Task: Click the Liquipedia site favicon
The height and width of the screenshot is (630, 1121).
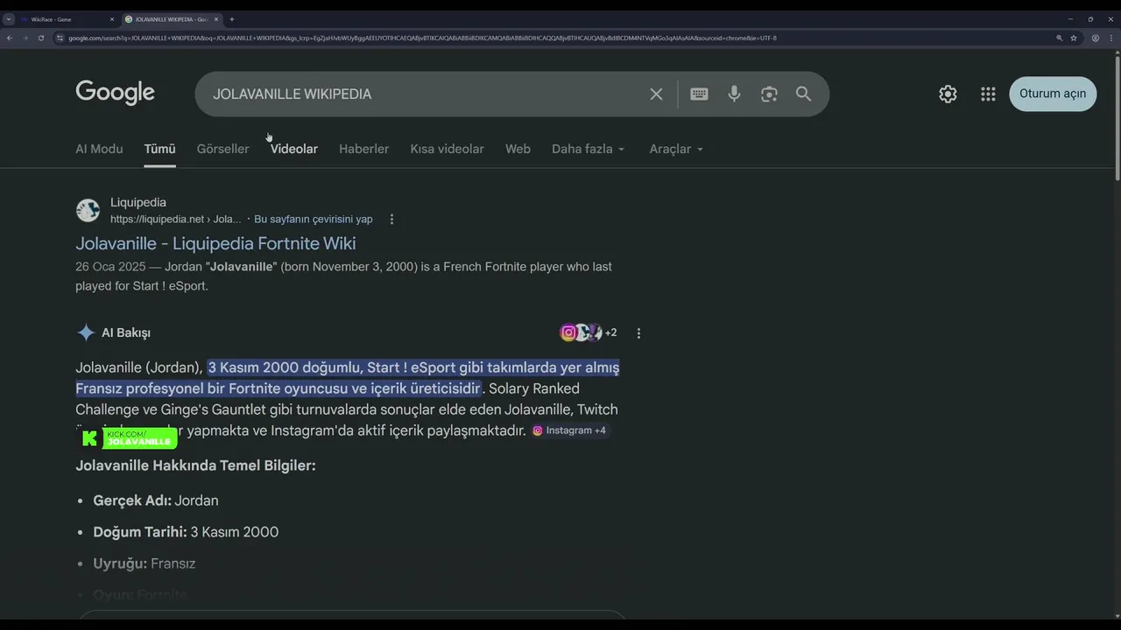Action: pyautogui.click(x=88, y=210)
